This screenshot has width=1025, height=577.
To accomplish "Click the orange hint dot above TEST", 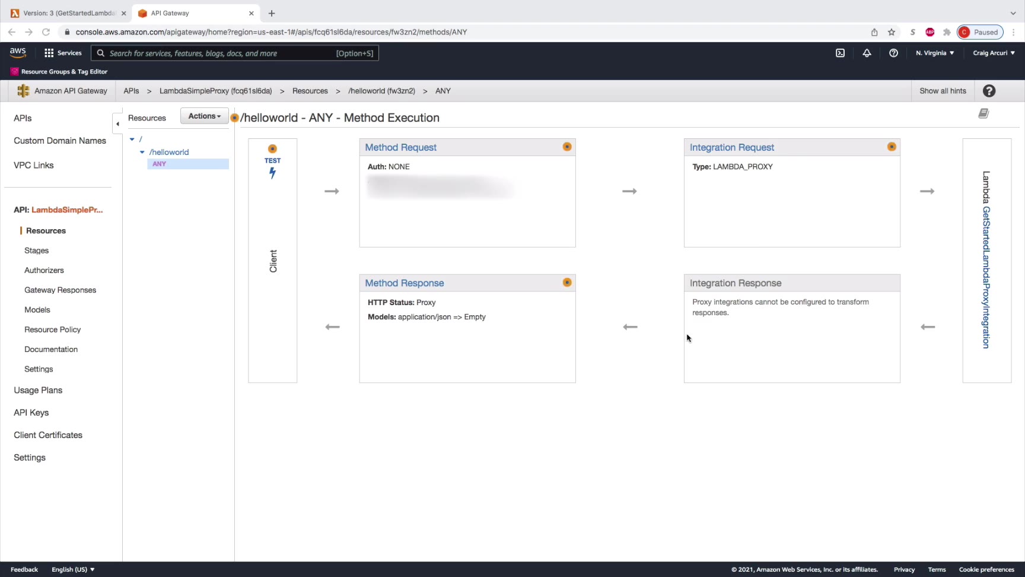I will (272, 148).
